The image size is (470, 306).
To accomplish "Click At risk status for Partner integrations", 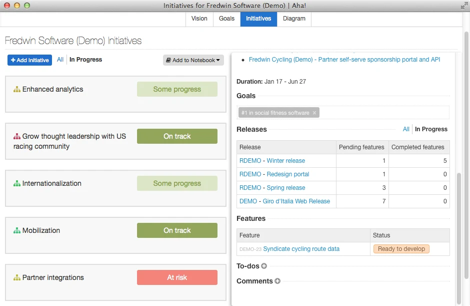I will pos(177,277).
